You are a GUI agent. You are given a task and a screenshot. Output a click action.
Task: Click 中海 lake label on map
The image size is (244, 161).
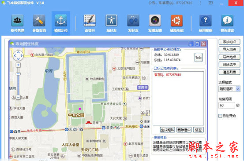[49, 71]
